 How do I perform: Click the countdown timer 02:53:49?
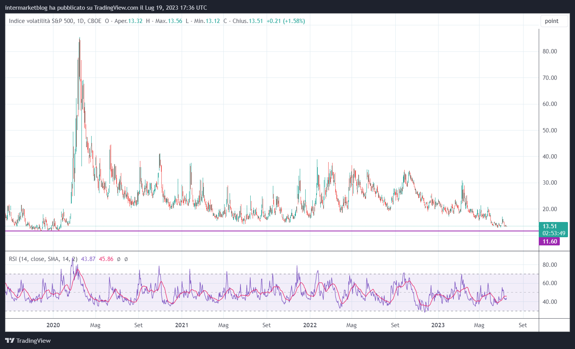point(554,233)
